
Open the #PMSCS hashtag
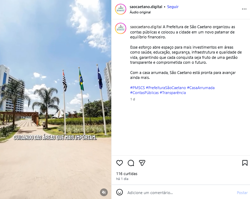pos(137,88)
